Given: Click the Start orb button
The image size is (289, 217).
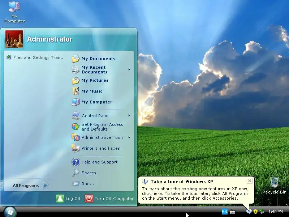Looking at the screenshot, I should (x=10, y=212).
